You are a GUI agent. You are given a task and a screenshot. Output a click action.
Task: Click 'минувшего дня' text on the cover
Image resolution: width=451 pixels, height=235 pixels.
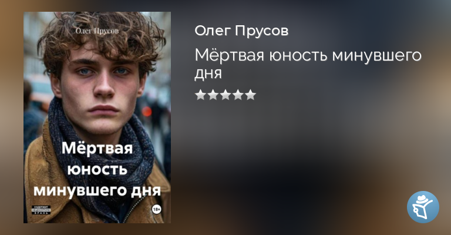point(97,190)
